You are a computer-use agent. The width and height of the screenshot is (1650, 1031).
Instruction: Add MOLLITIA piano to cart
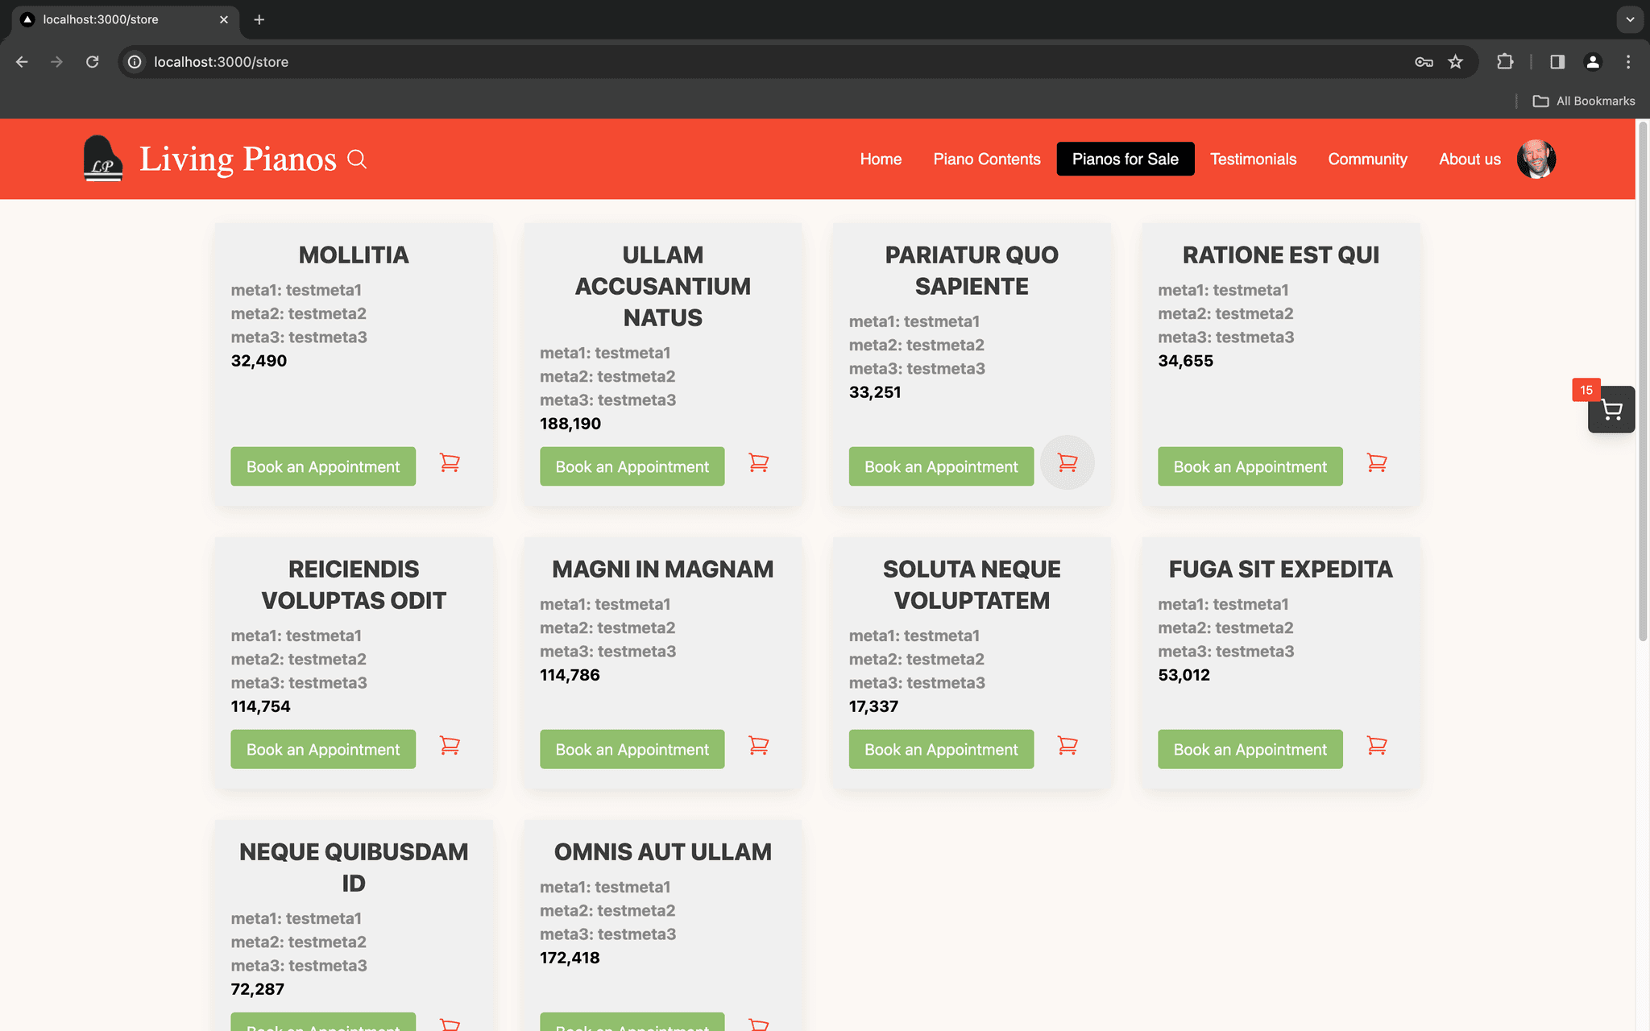pos(450,463)
